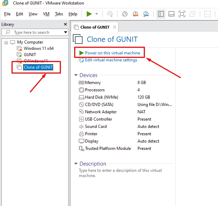Viewport: 218px width, 206px height.
Task: Select the Sound Card label
Action: (x=96, y=127)
